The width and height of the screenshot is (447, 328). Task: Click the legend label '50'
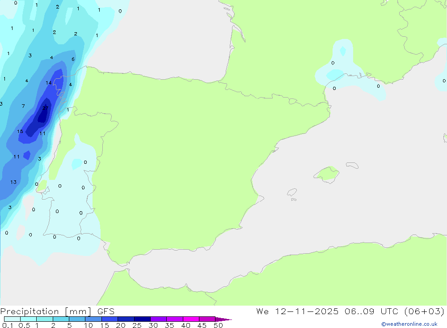point(219,325)
